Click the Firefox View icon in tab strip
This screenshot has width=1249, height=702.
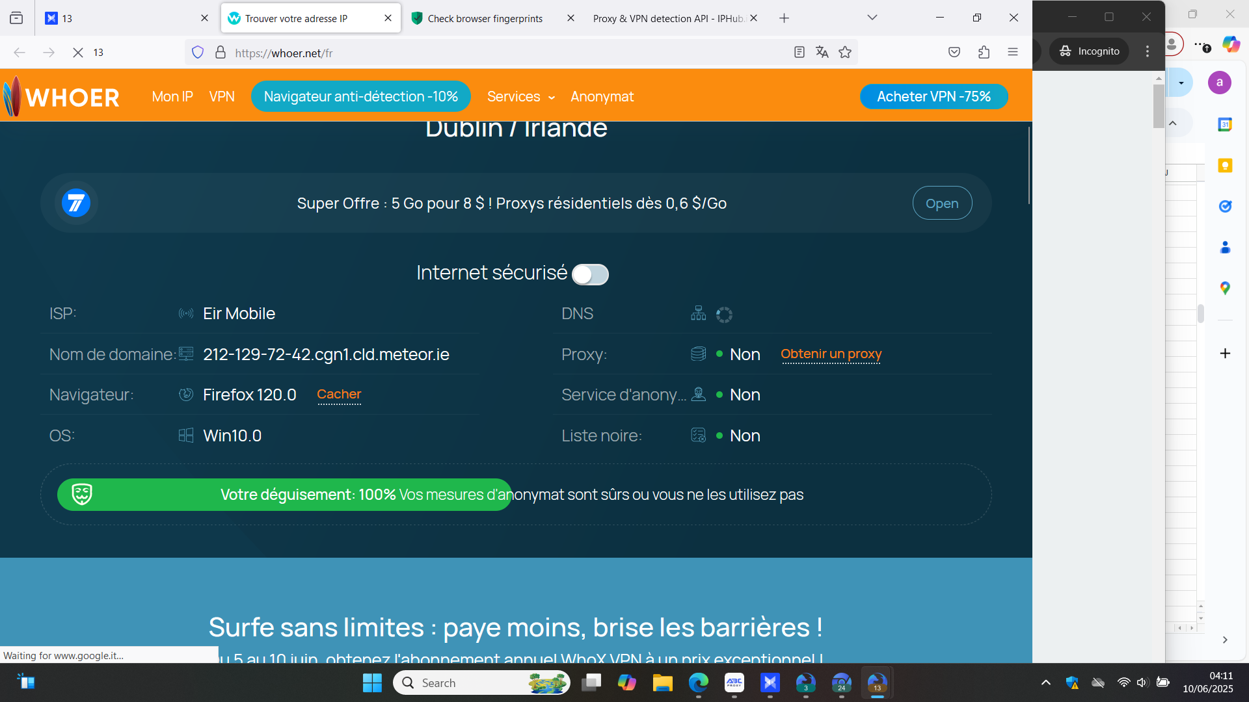(x=16, y=18)
